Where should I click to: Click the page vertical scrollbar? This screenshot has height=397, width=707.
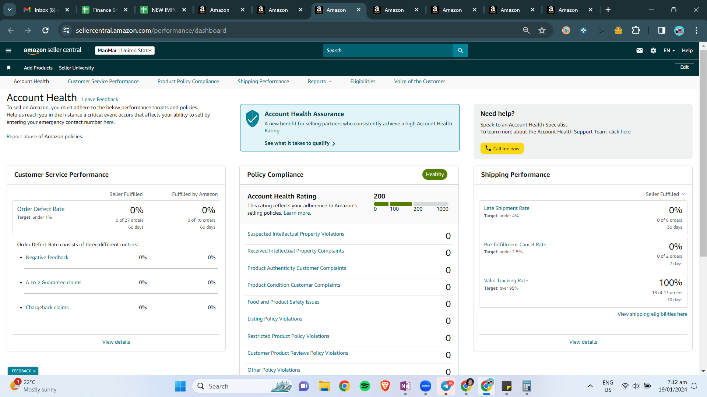click(x=703, y=153)
